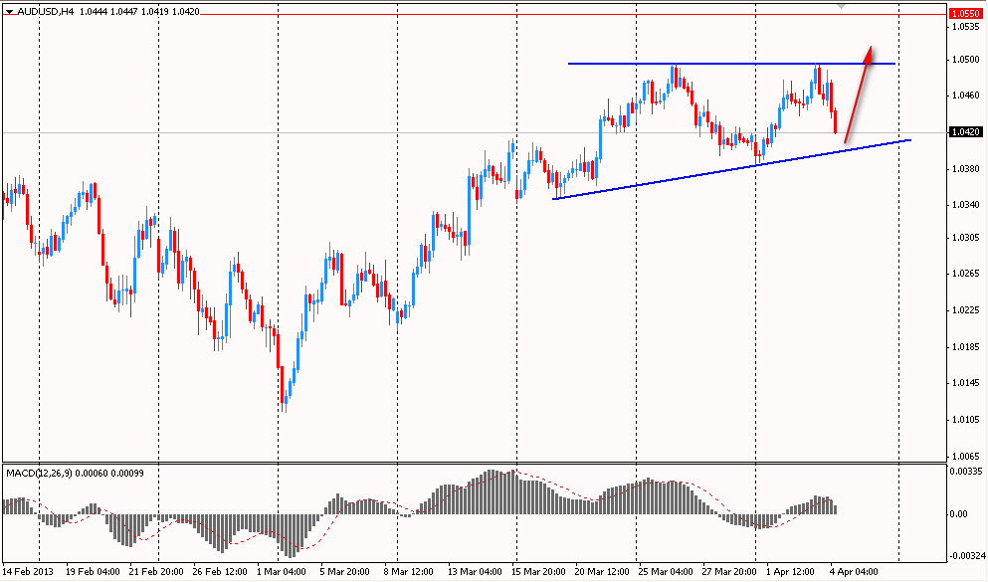Click the MACD values 0.00060 0.00099
This screenshot has height=582, width=988.
coord(109,473)
